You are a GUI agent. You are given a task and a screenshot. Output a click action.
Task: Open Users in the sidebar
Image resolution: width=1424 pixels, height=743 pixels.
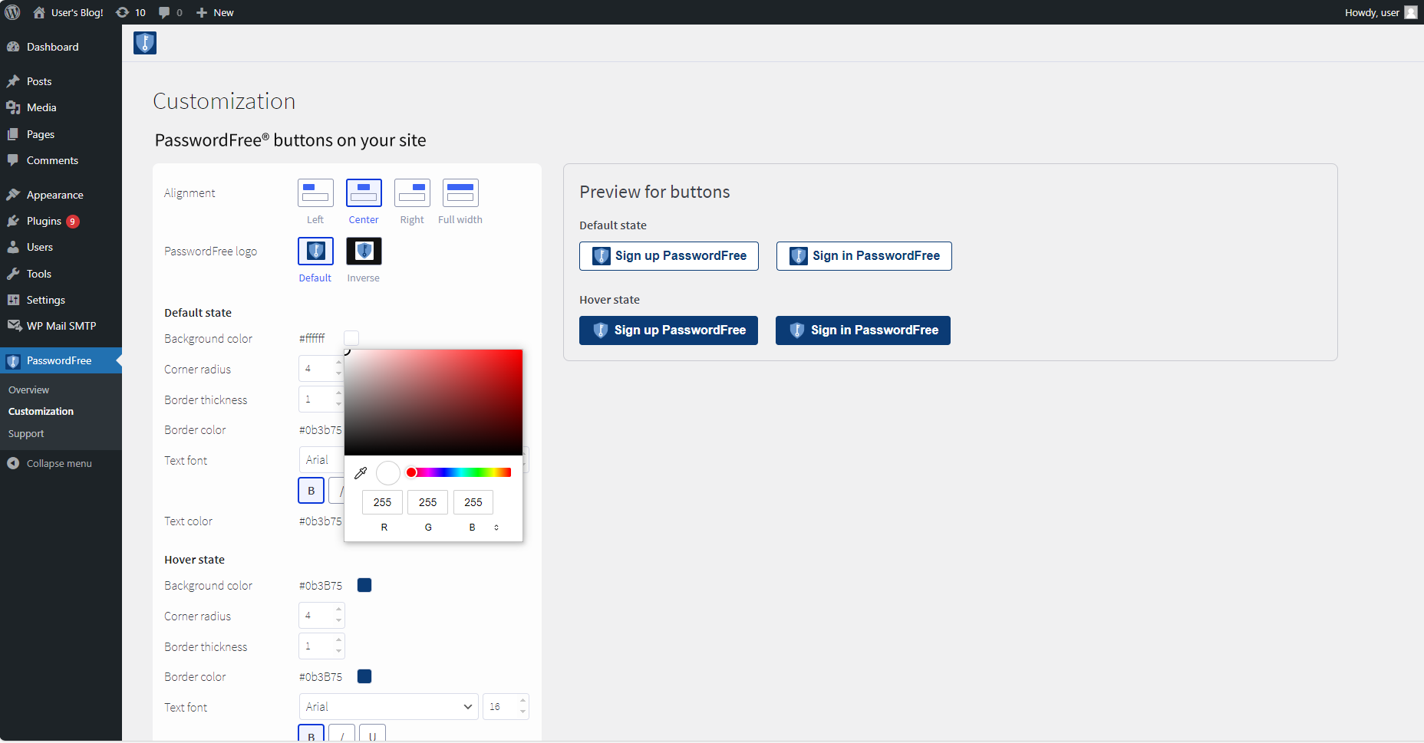point(61,247)
